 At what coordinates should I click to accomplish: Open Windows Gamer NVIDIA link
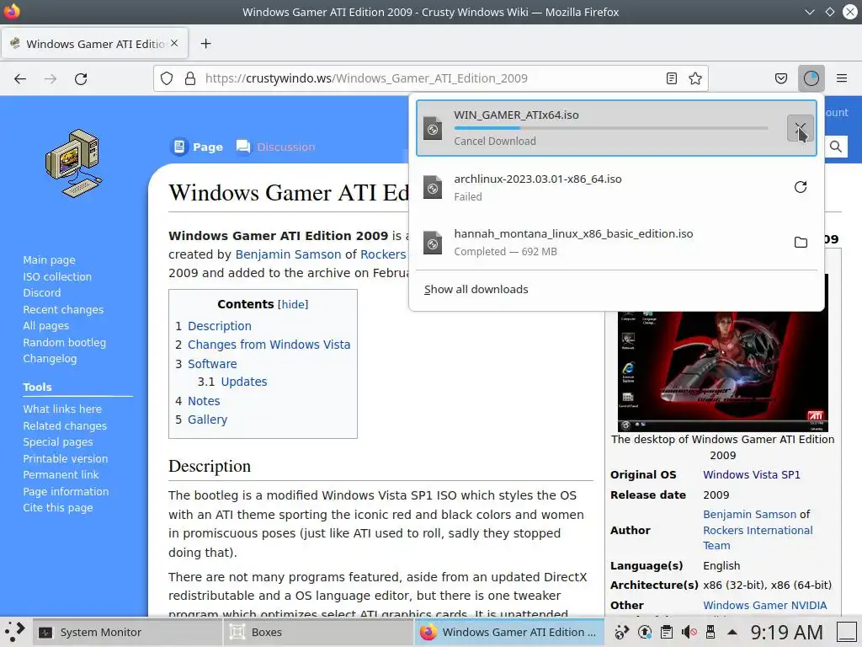(764, 605)
